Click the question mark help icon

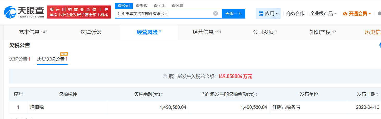click(165, 76)
